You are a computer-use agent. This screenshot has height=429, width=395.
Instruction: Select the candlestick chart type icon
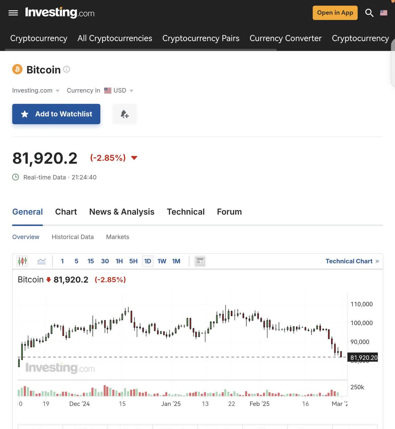pyautogui.click(x=22, y=261)
